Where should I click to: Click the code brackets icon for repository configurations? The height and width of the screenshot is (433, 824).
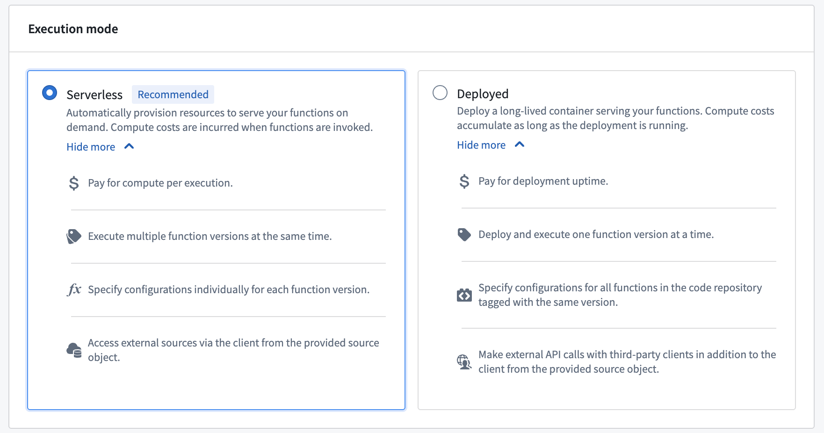464,295
